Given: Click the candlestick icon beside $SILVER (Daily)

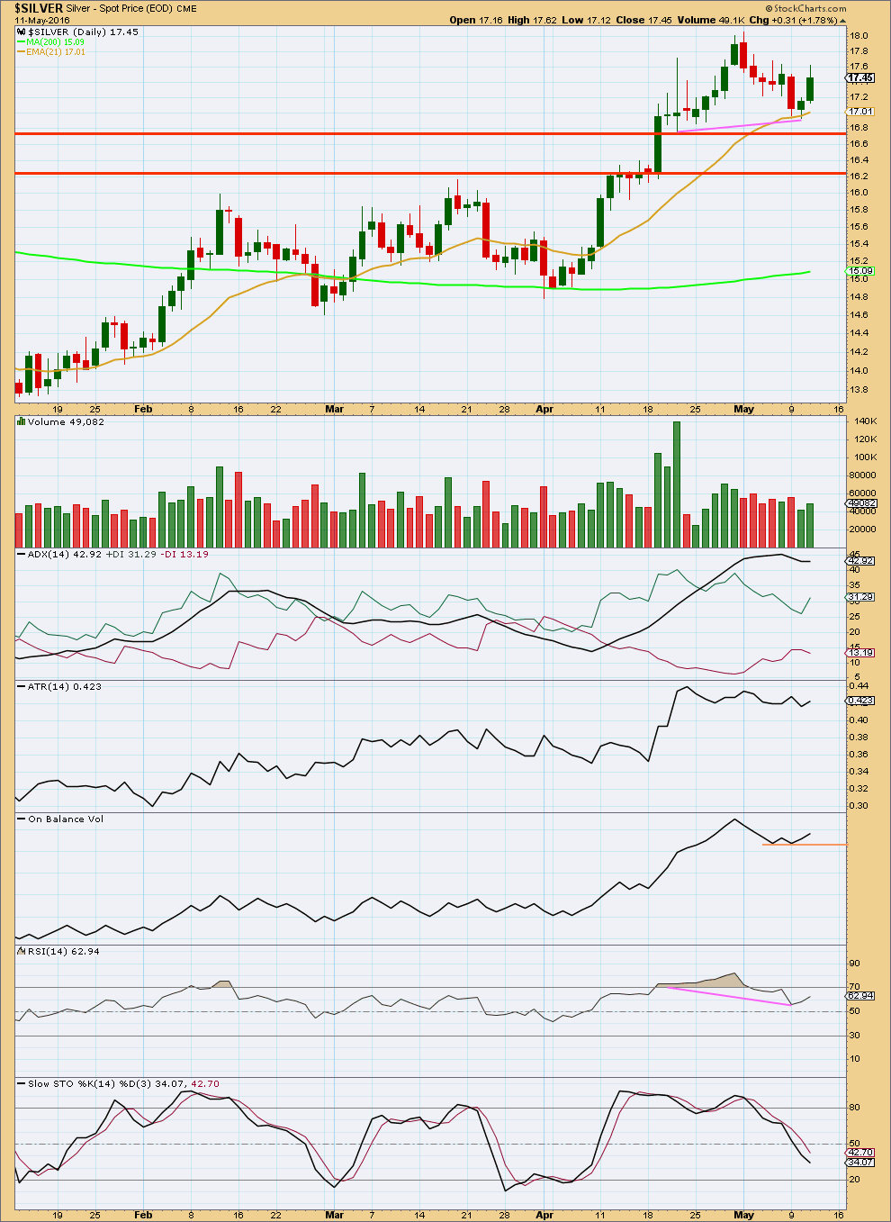Looking at the screenshot, I should click(x=22, y=32).
